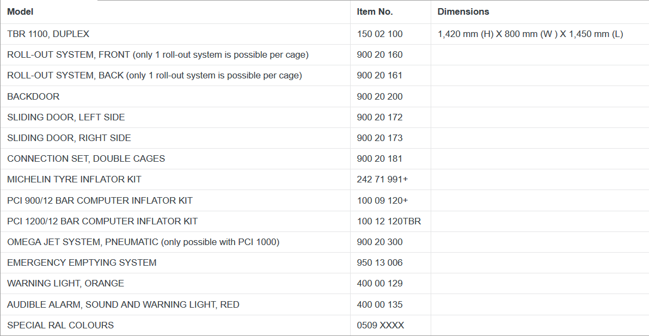This screenshot has width=649, height=336.
Task: Select the TBR 1100, DUPLEX model cell
Action: 48,34
